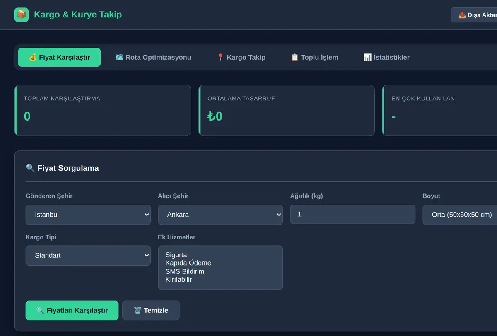This screenshot has height=336, width=497.
Task: Open the Alıcı Şehir dropdown
Action: (x=220, y=215)
